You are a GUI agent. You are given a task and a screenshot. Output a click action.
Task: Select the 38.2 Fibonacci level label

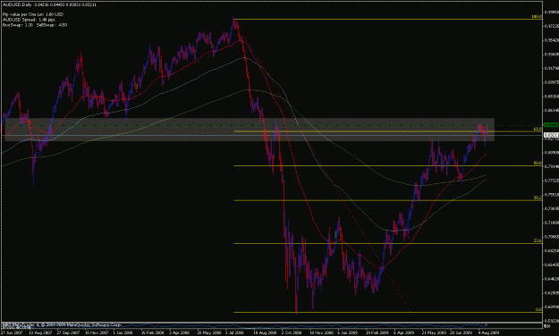[x=538, y=197]
